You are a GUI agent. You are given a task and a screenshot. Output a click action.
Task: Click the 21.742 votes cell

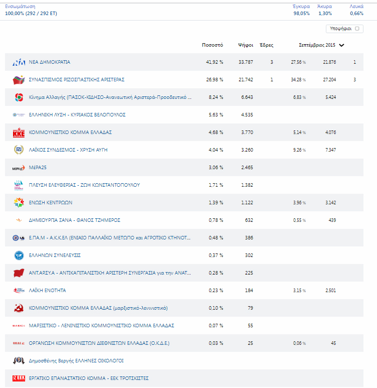click(x=246, y=80)
